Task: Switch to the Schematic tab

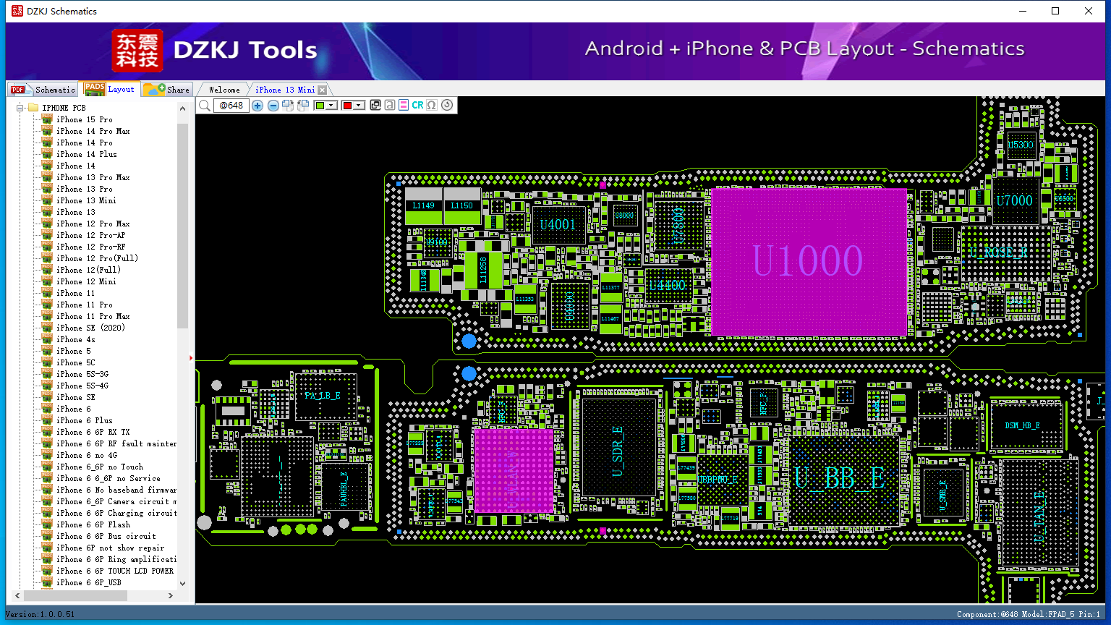Action: point(43,89)
